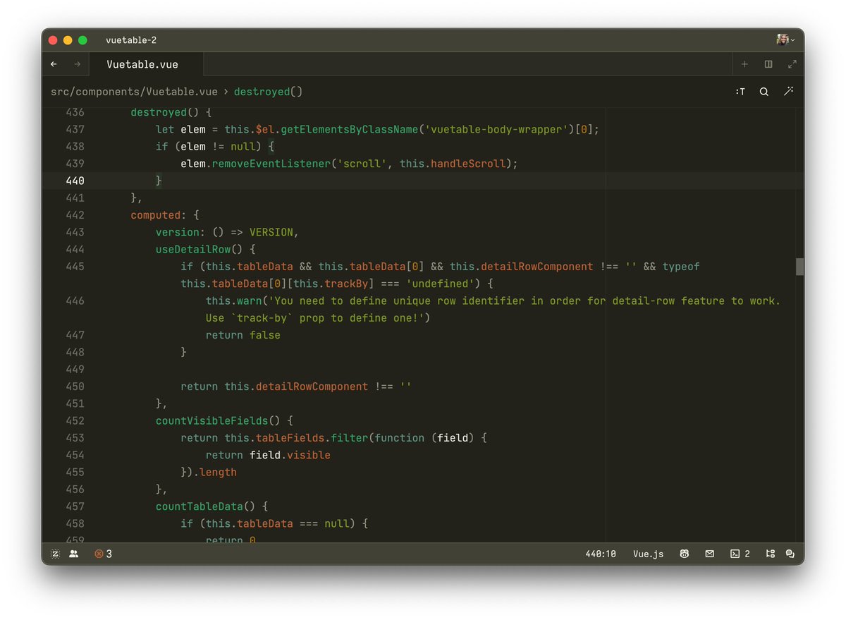
Task: Click the 440:10 cursor position indicator
Action: click(x=600, y=554)
